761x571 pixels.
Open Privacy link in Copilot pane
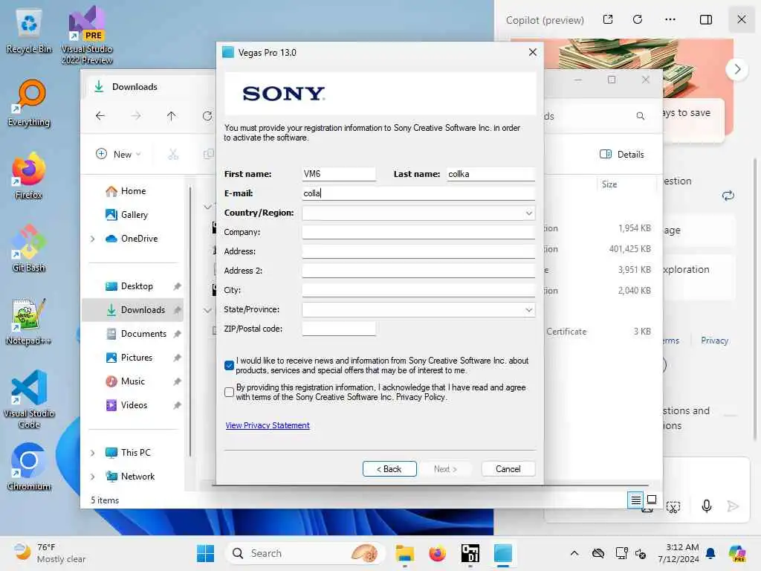(x=714, y=341)
